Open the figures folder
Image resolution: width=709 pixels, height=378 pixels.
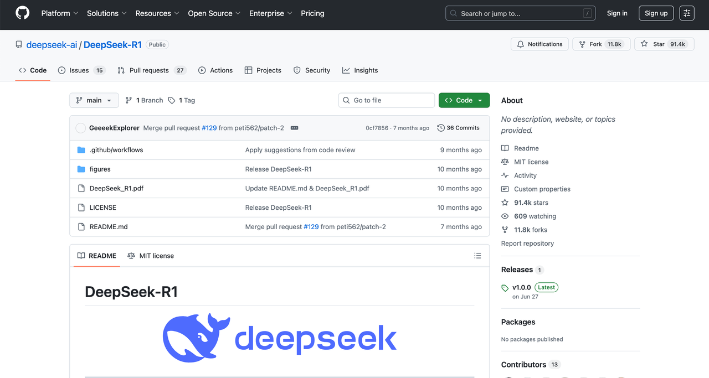[x=100, y=169]
